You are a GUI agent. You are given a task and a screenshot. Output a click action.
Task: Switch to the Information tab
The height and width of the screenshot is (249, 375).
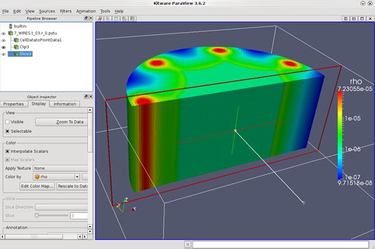pos(64,104)
